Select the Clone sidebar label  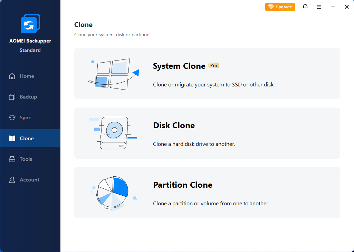pyautogui.click(x=27, y=138)
